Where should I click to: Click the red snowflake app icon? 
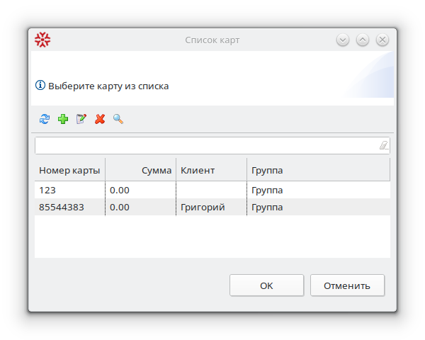(x=42, y=40)
